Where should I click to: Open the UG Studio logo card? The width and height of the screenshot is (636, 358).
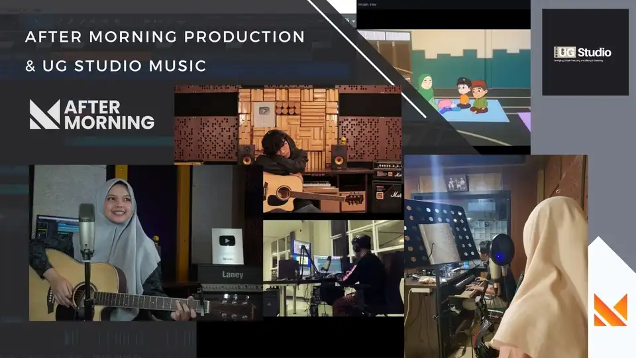click(585, 52)
